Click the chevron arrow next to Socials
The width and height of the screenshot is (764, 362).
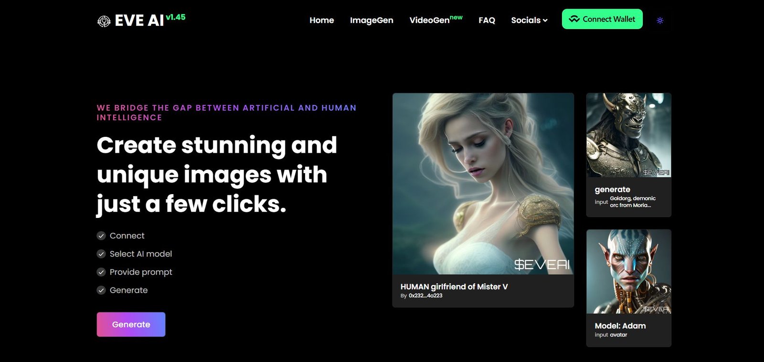pyautogui.click(x=545, y=21)
